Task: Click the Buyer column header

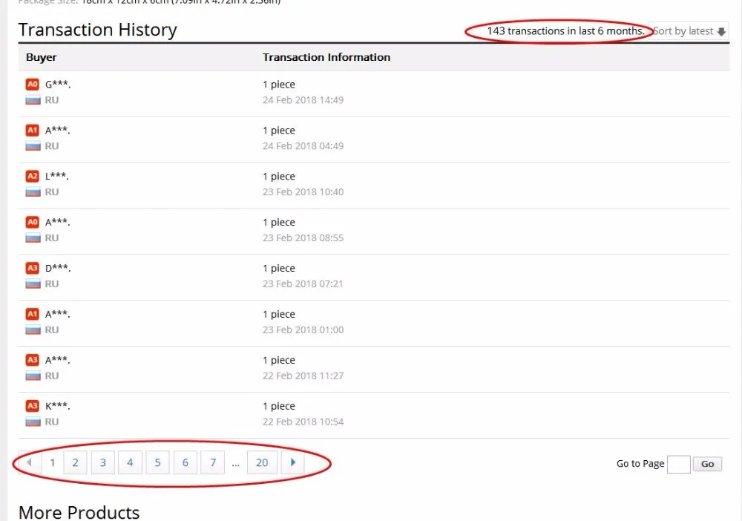Action: tap(41, 57)
